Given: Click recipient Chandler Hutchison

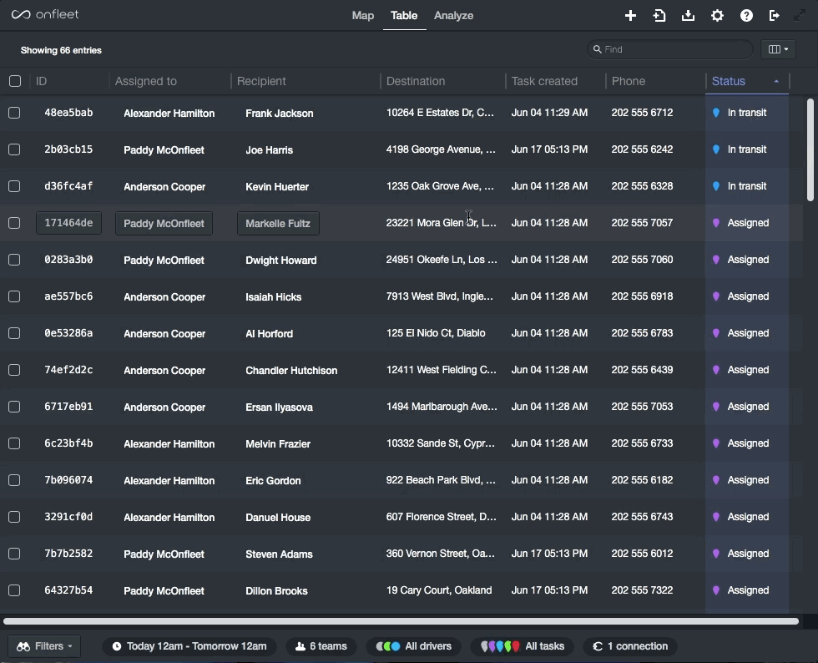Looking at the screenshot, I should click(291, 370).
